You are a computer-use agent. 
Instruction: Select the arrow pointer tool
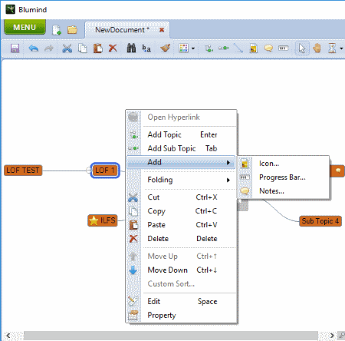click(x=302, y=48)
